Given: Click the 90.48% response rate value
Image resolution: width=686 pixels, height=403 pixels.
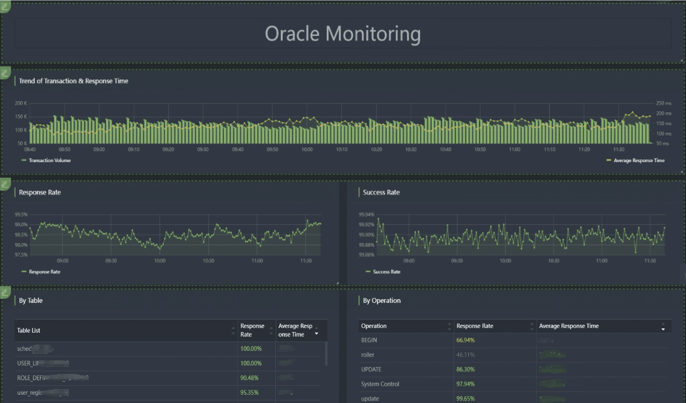Looking at the screenshot, I should (249, 378).
